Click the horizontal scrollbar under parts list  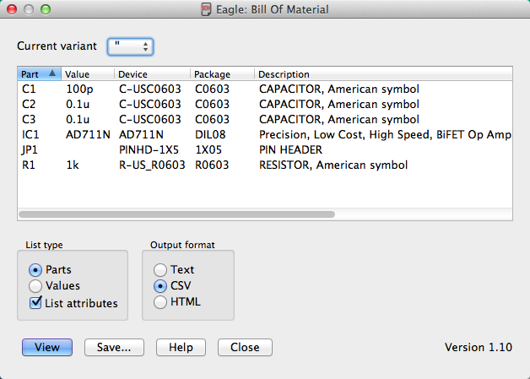[x=177, y=214]
